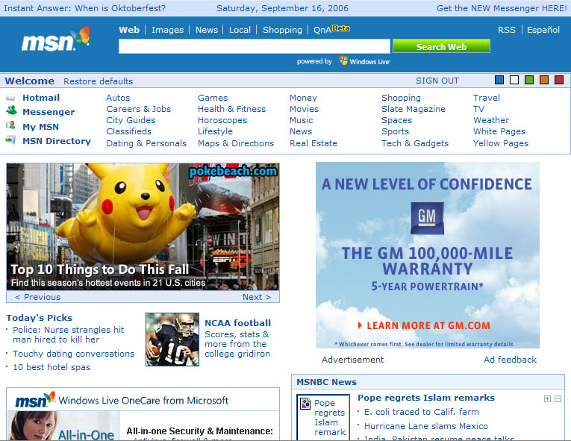The width and height of the screenshot is (571, 441).
Task: Select the Shopping search tab
Action: pyautogui.click(x=282, y=30)
